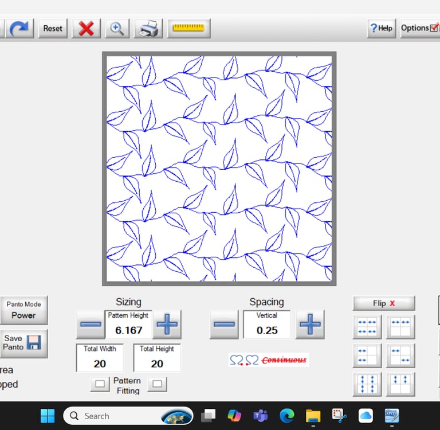Image resolution: width=440 pixels, height=430 pixels.
Task: Click the zoom magnifier button
Action: click(x=117, y=28)
